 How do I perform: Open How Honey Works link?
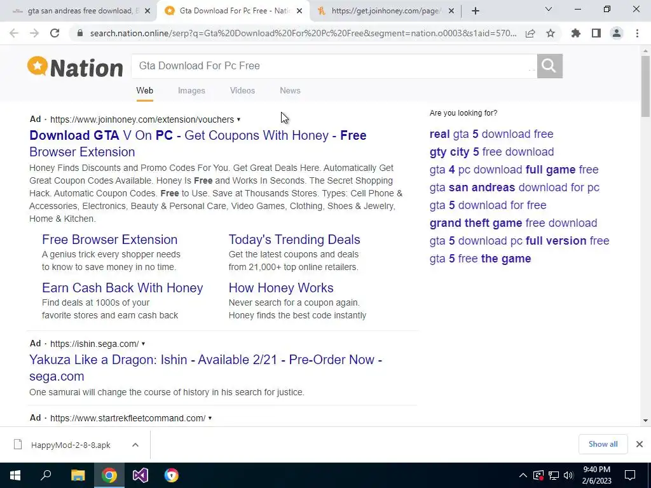[x=281, y=288]
